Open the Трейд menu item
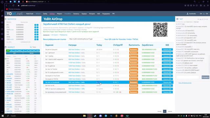 45,14
